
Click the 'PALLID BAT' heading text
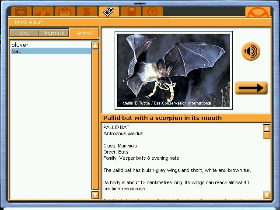pos(116,127)
